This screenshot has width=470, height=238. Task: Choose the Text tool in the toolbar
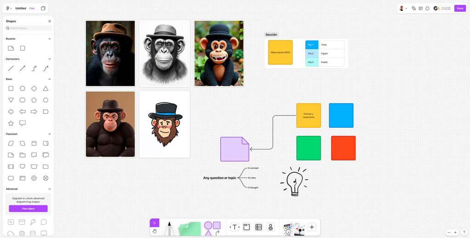(235, 227)
